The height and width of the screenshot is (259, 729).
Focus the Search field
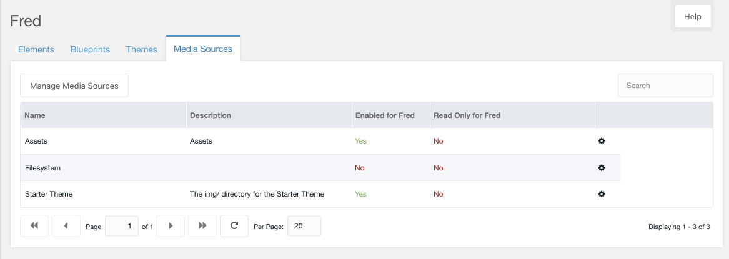665,86
